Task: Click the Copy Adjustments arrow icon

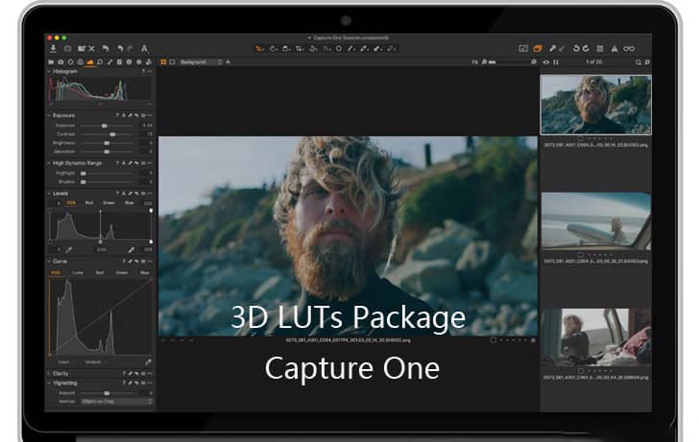Action: click(552, 49)
